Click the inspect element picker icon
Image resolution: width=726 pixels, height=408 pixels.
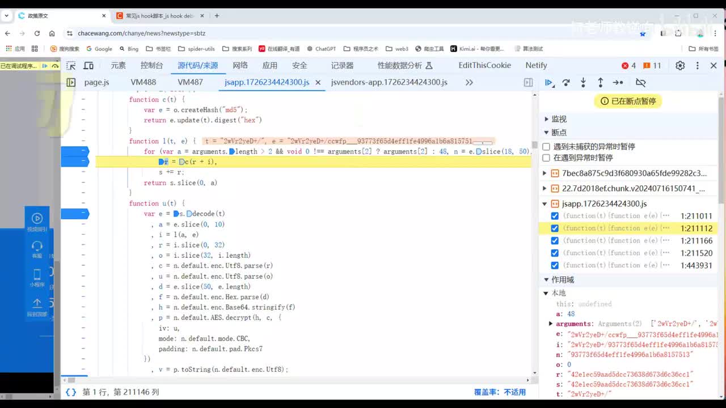[71, 66]
